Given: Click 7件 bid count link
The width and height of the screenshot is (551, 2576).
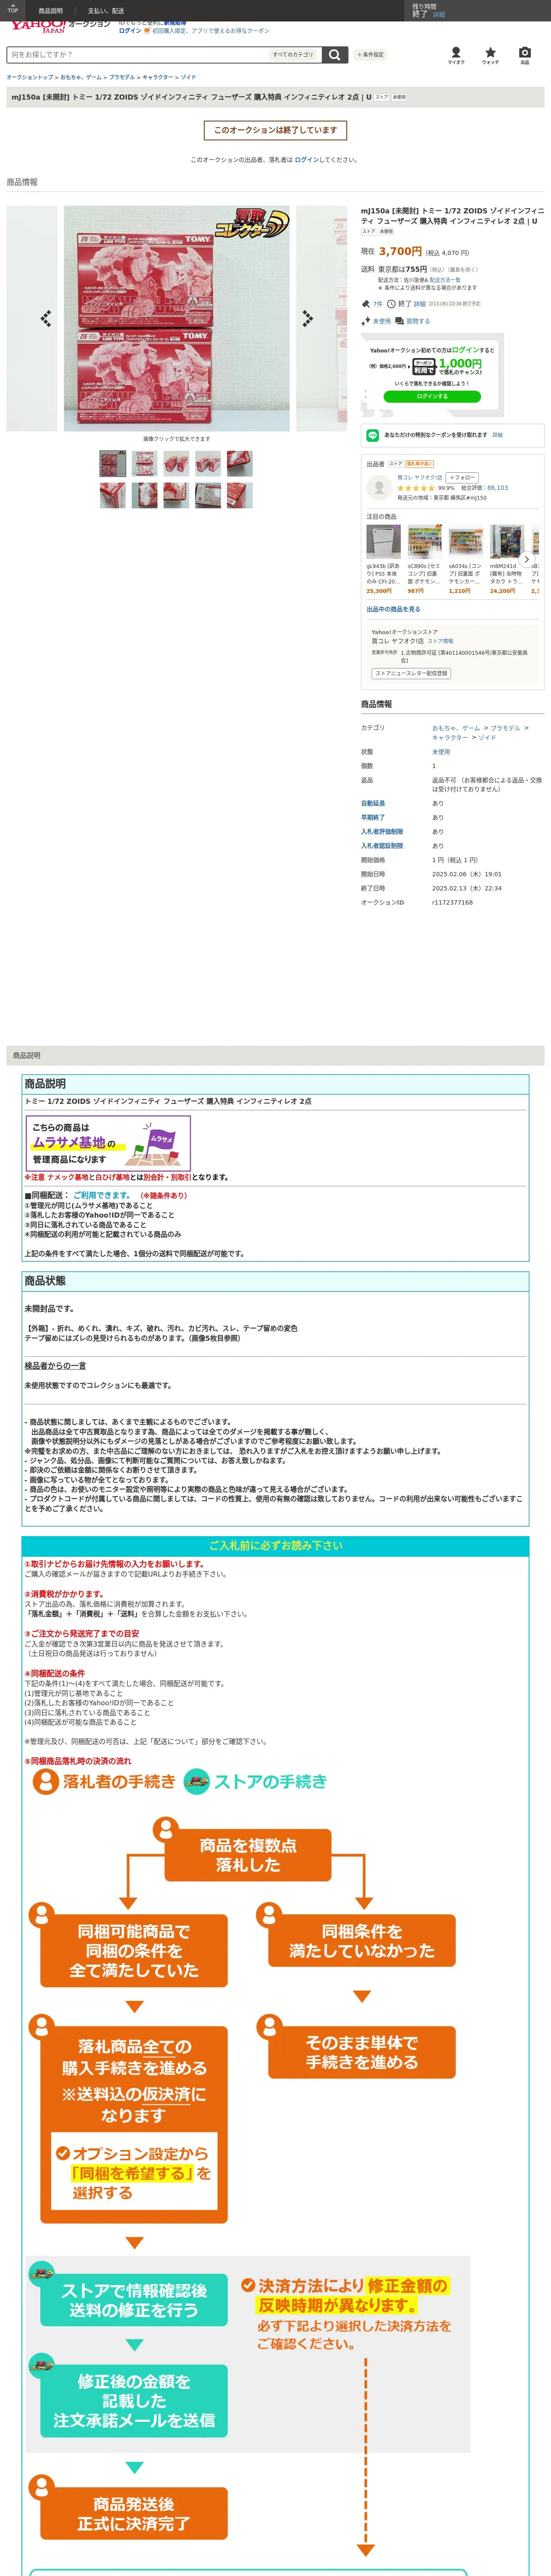Looking at the screenshot, I should [x=377, y=304].
